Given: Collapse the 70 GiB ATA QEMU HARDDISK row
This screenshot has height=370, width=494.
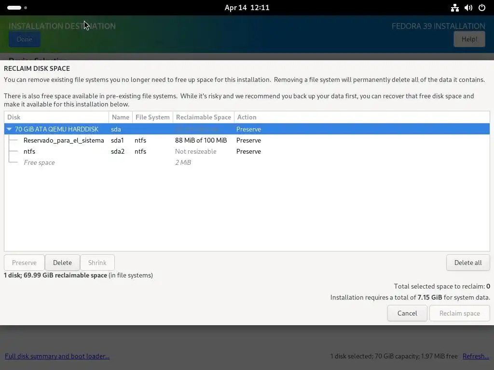Looking at the screenshot, I should click(9, 129).
